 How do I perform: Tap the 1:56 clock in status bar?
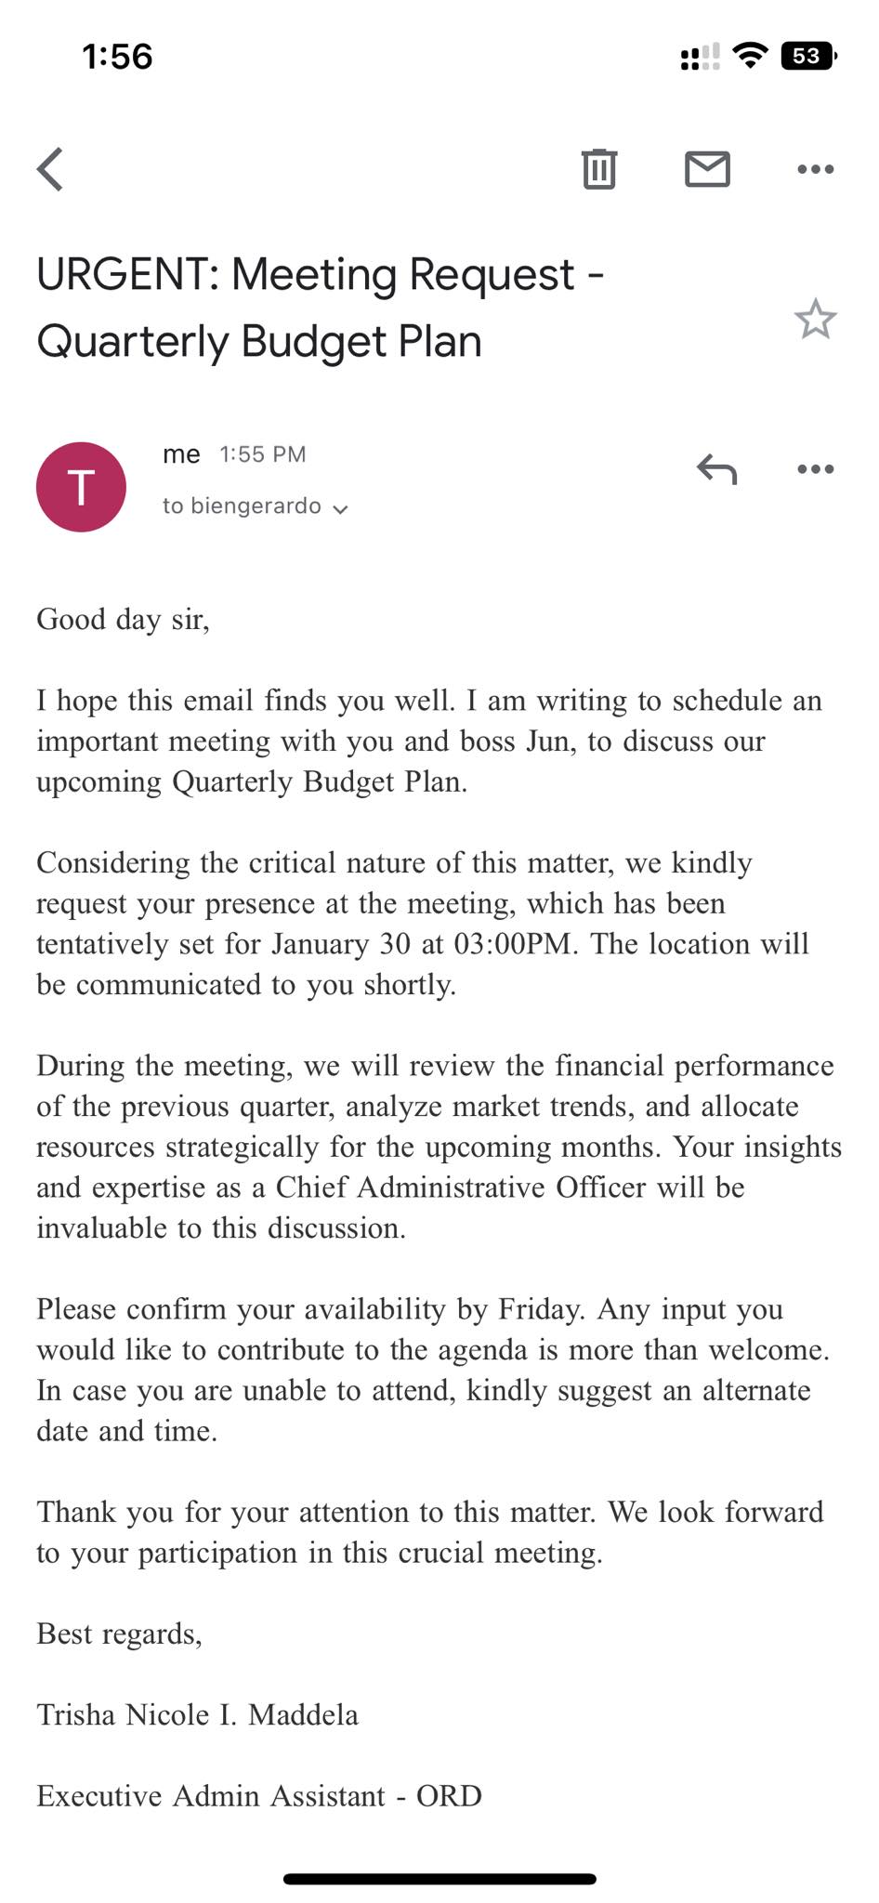tap(117, 57)
